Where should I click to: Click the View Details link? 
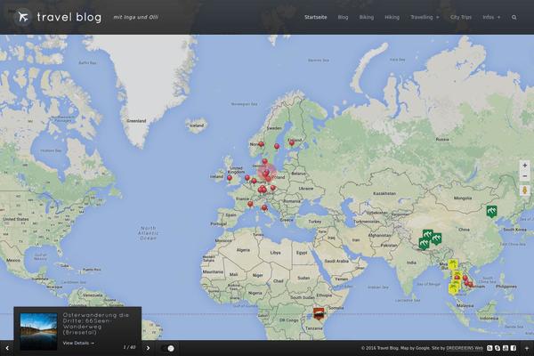[x=78, y=343]
